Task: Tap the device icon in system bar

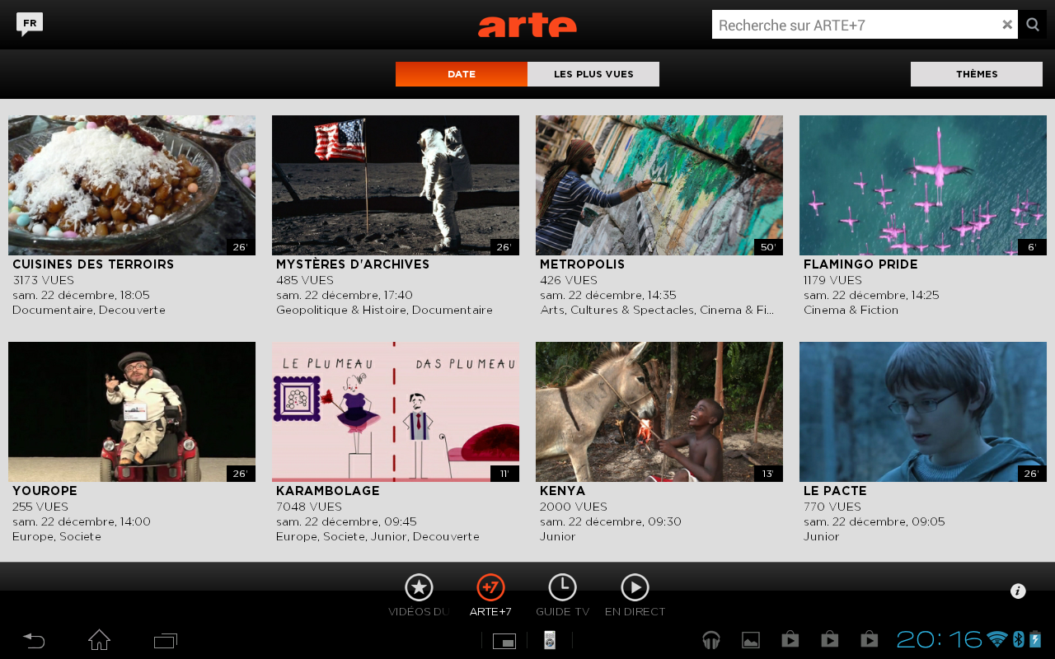Action: pos(550,640)
